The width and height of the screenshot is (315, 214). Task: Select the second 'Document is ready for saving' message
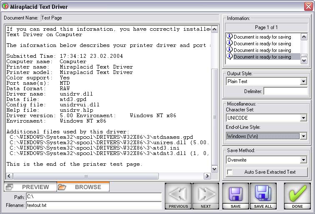tap(262, 44)
